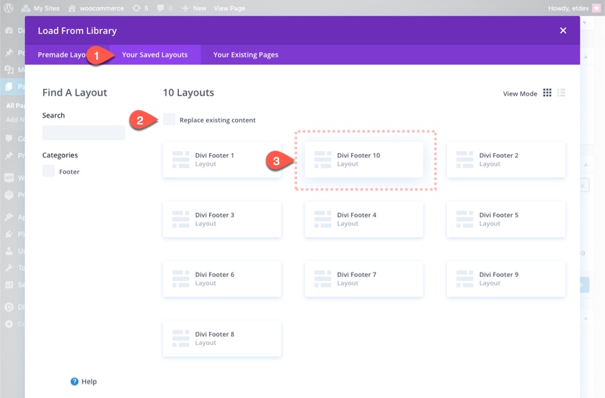605x398 pixels.
Task: Click the user avatar in admin bar
Action: click(x=596, y=8)
